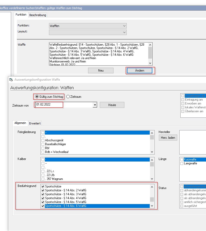Open the Erweitert tab

click(35, 123)
